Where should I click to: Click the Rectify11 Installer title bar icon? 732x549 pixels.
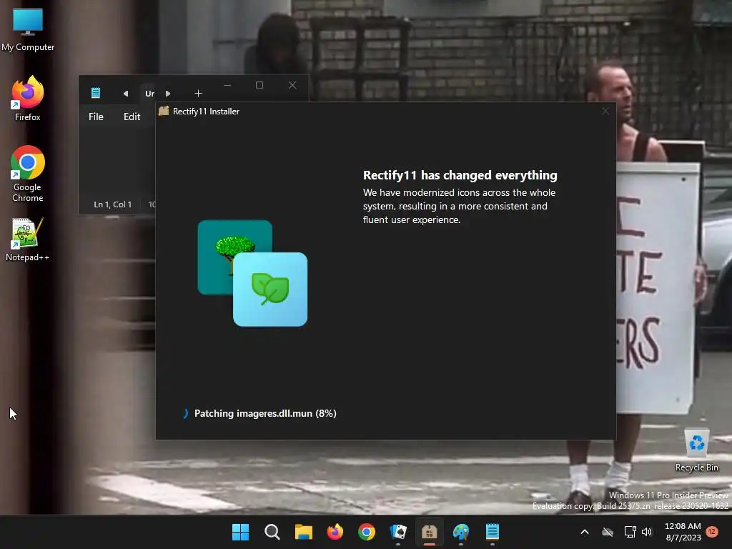[164, 111]
